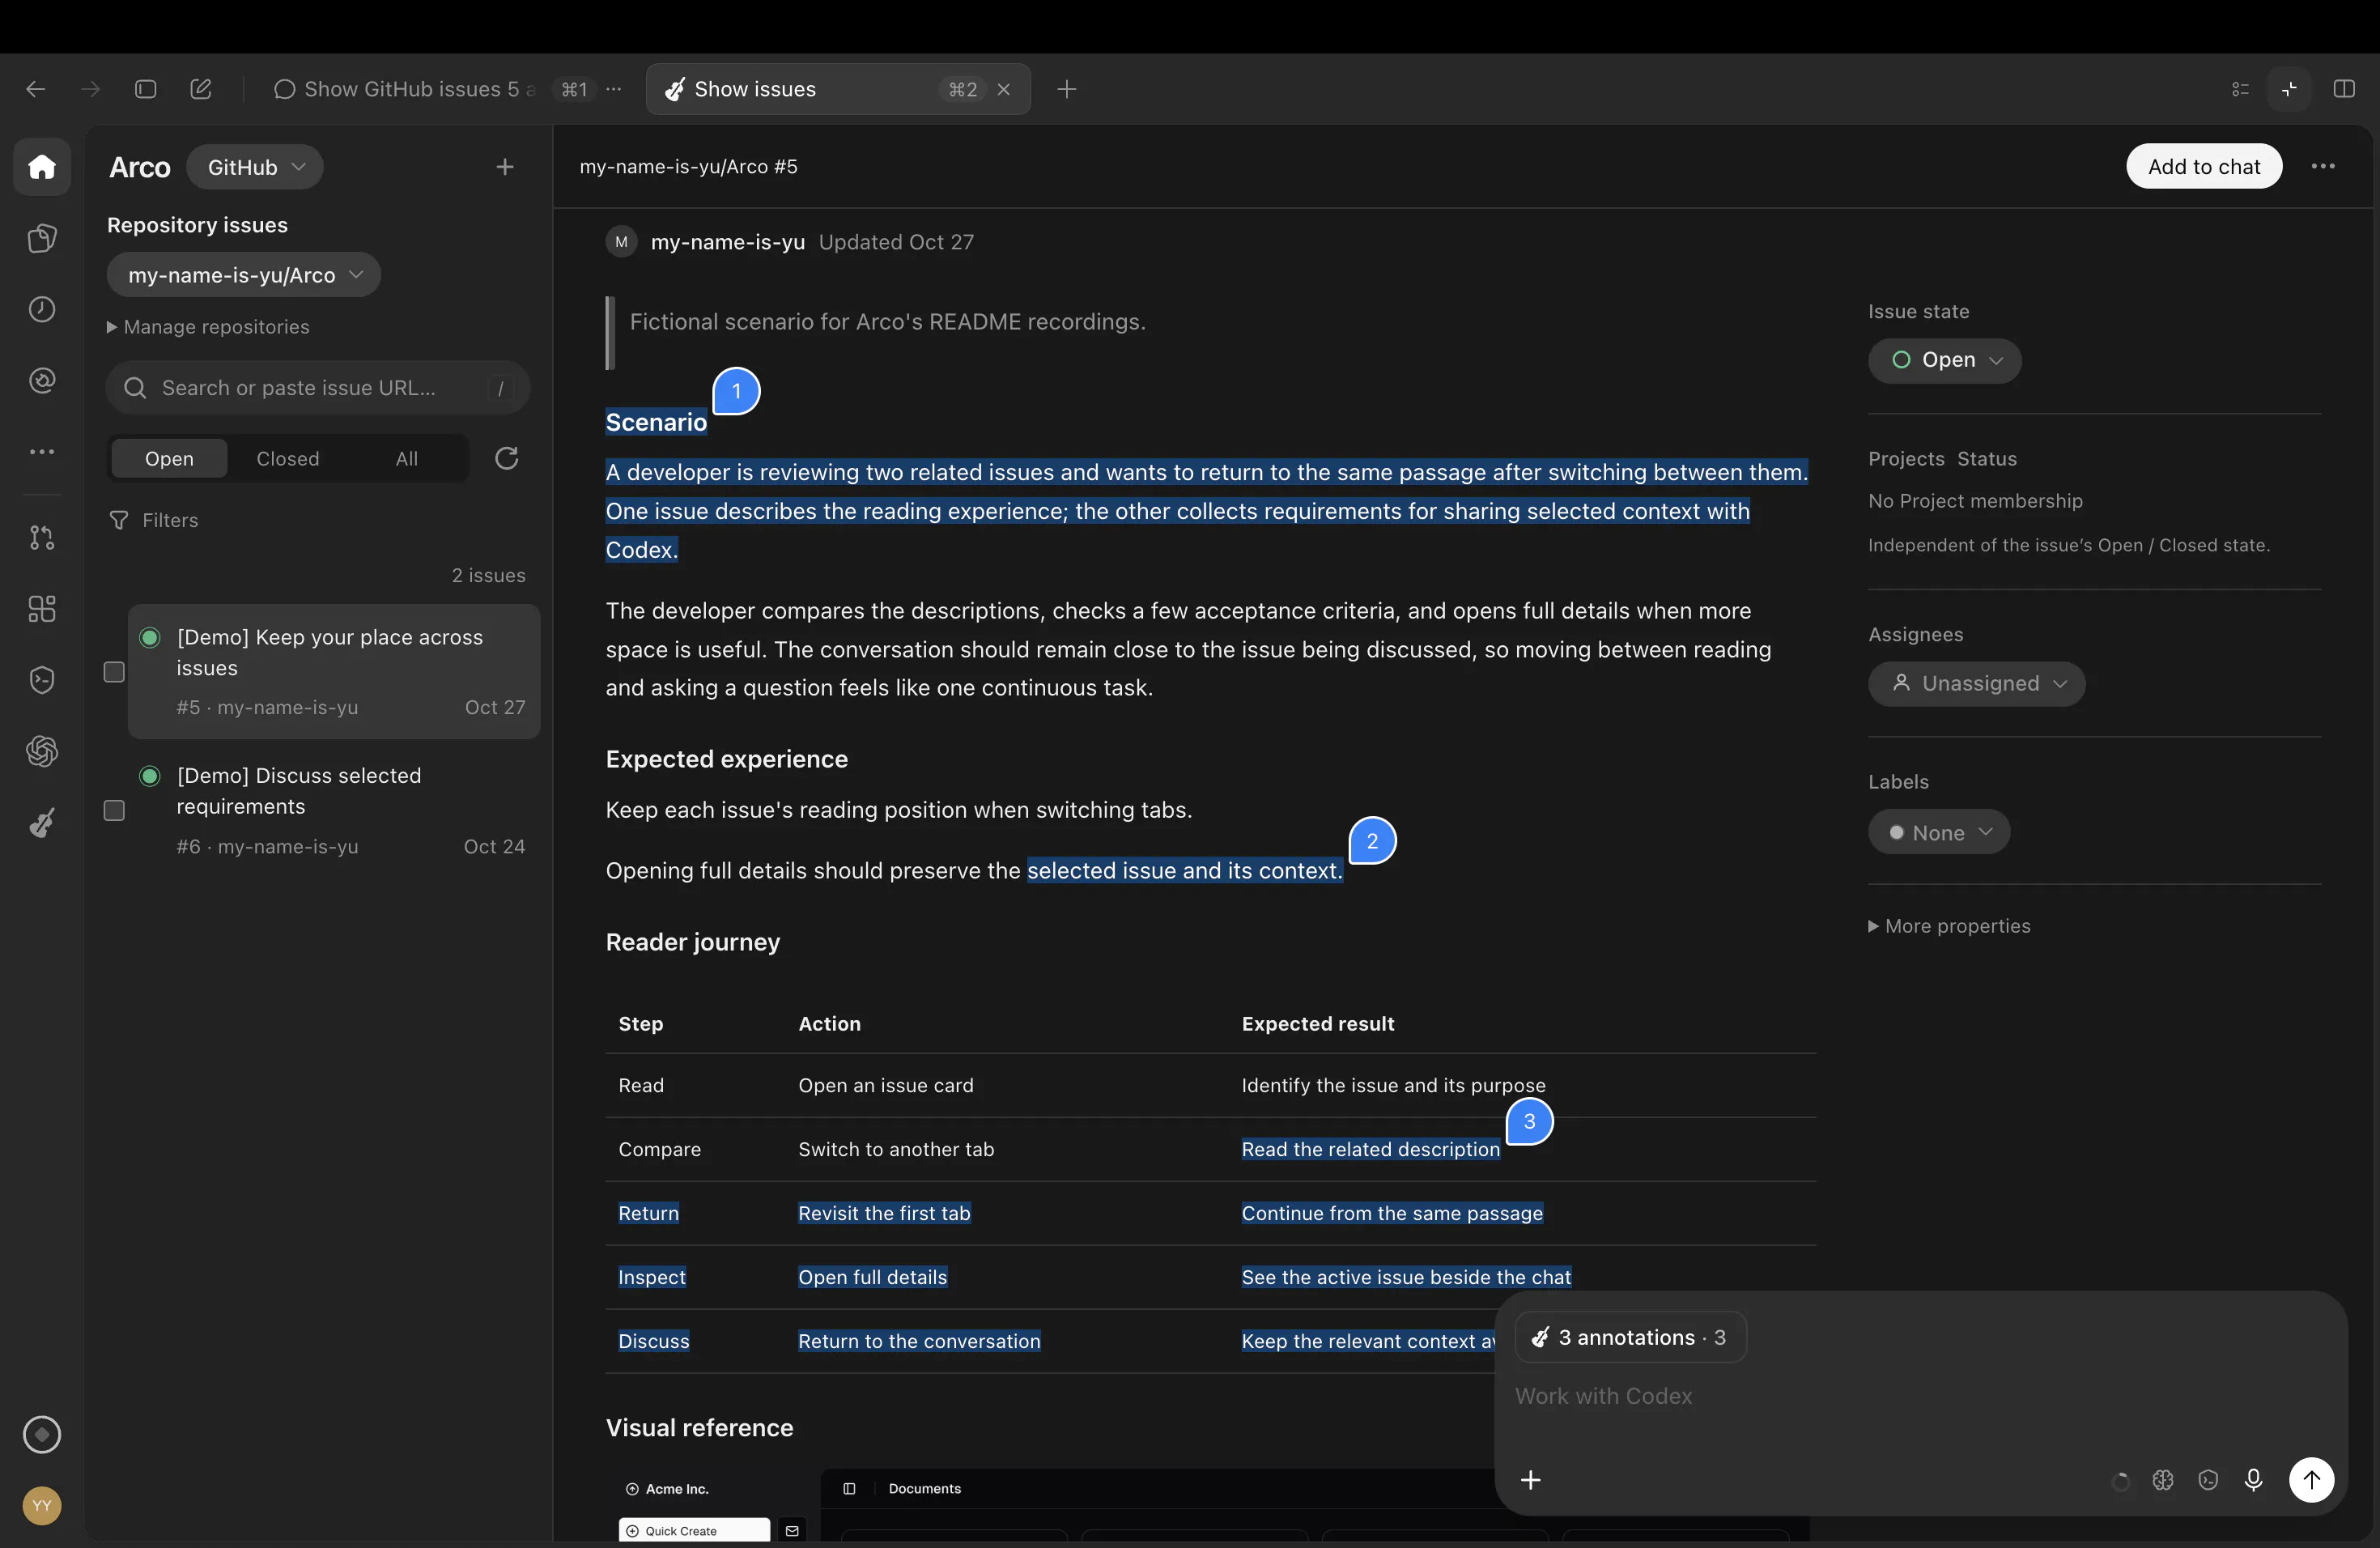This screenshot has width=2380, height=1548.
Task: Click the collapse arrows icon in top bar
Action: point(2289,89)
